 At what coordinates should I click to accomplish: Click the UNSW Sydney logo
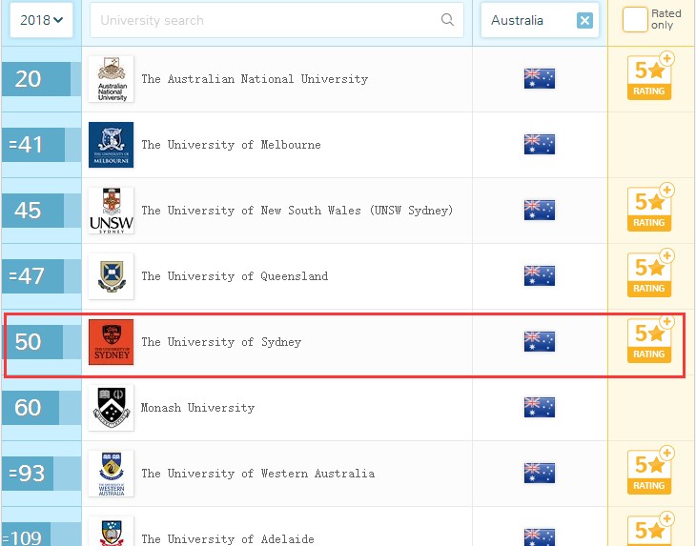[x=111, y=211]
